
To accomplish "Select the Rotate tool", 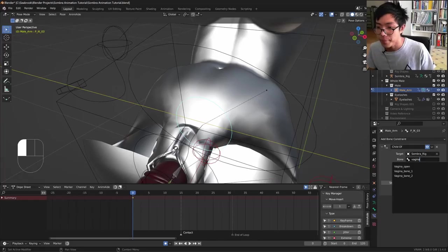I will [x=6, y=55].
